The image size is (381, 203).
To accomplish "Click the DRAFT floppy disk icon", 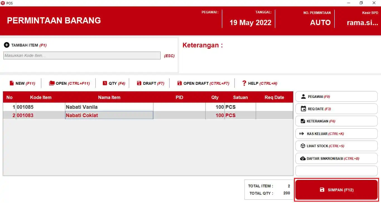I will pos(139,83).
